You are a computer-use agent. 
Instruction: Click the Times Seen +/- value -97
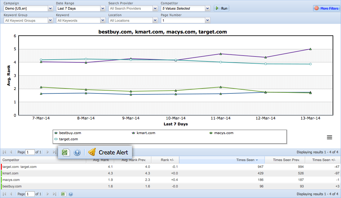pyautogui.click(x=337, y=173)
